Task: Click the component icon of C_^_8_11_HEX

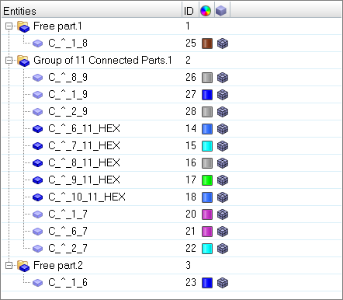Action: (x=38, y=163)
